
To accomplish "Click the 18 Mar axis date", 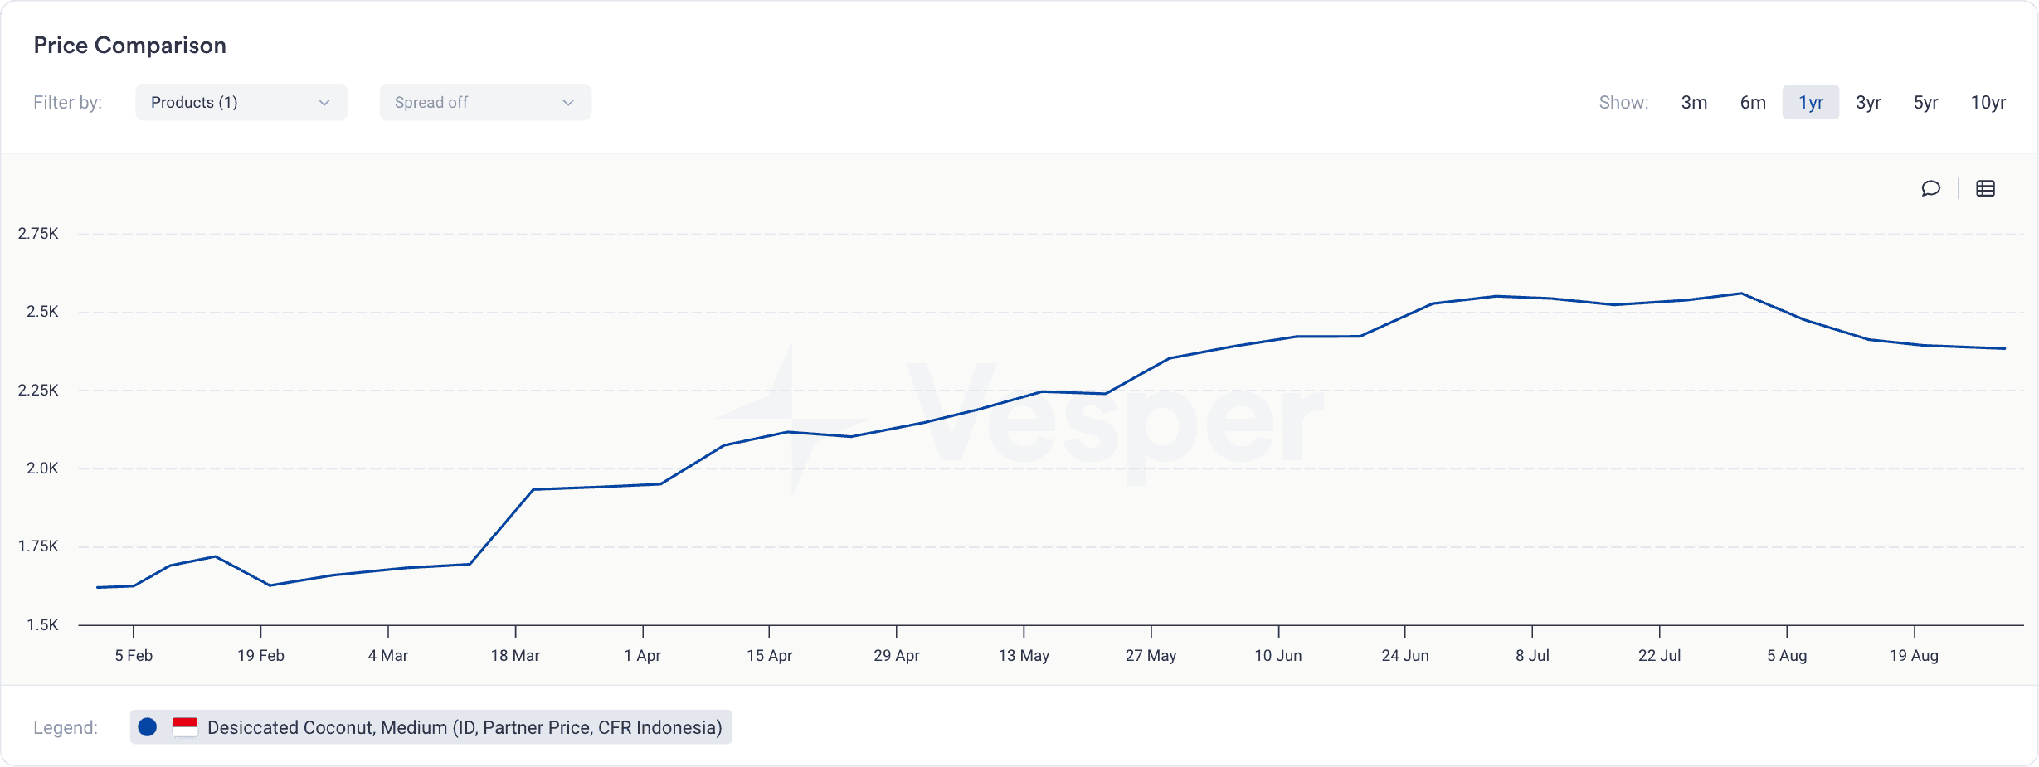I will click(x=515, y=655).
